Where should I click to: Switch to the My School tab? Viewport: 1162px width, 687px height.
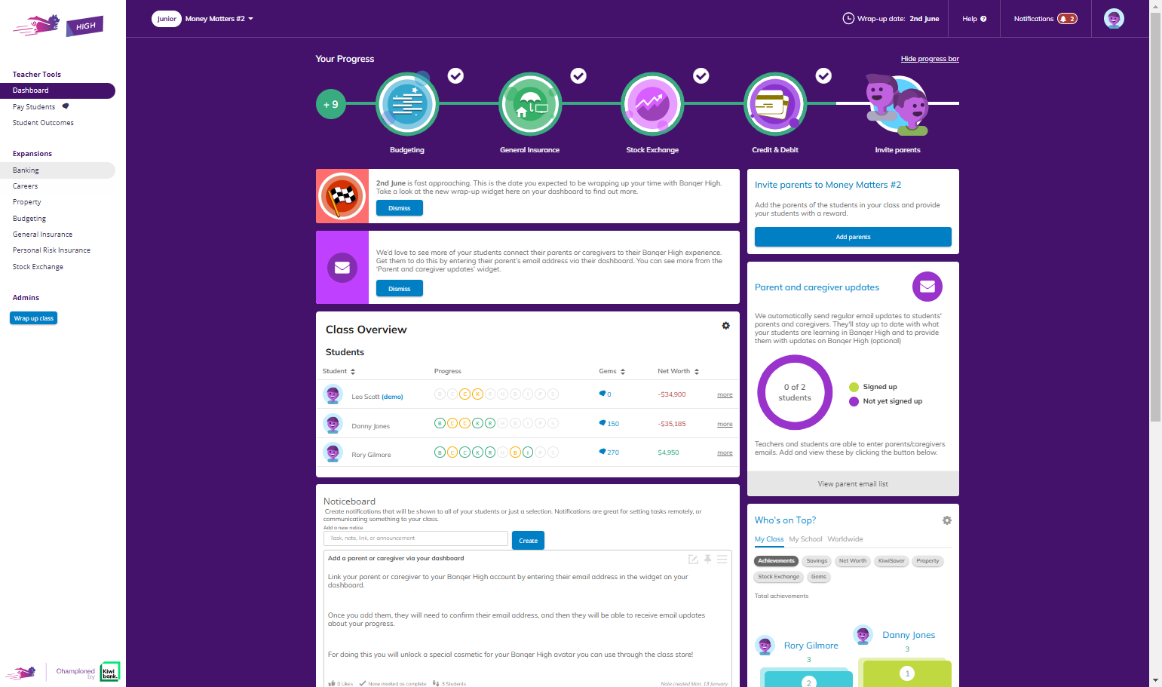tap(805, 539)
